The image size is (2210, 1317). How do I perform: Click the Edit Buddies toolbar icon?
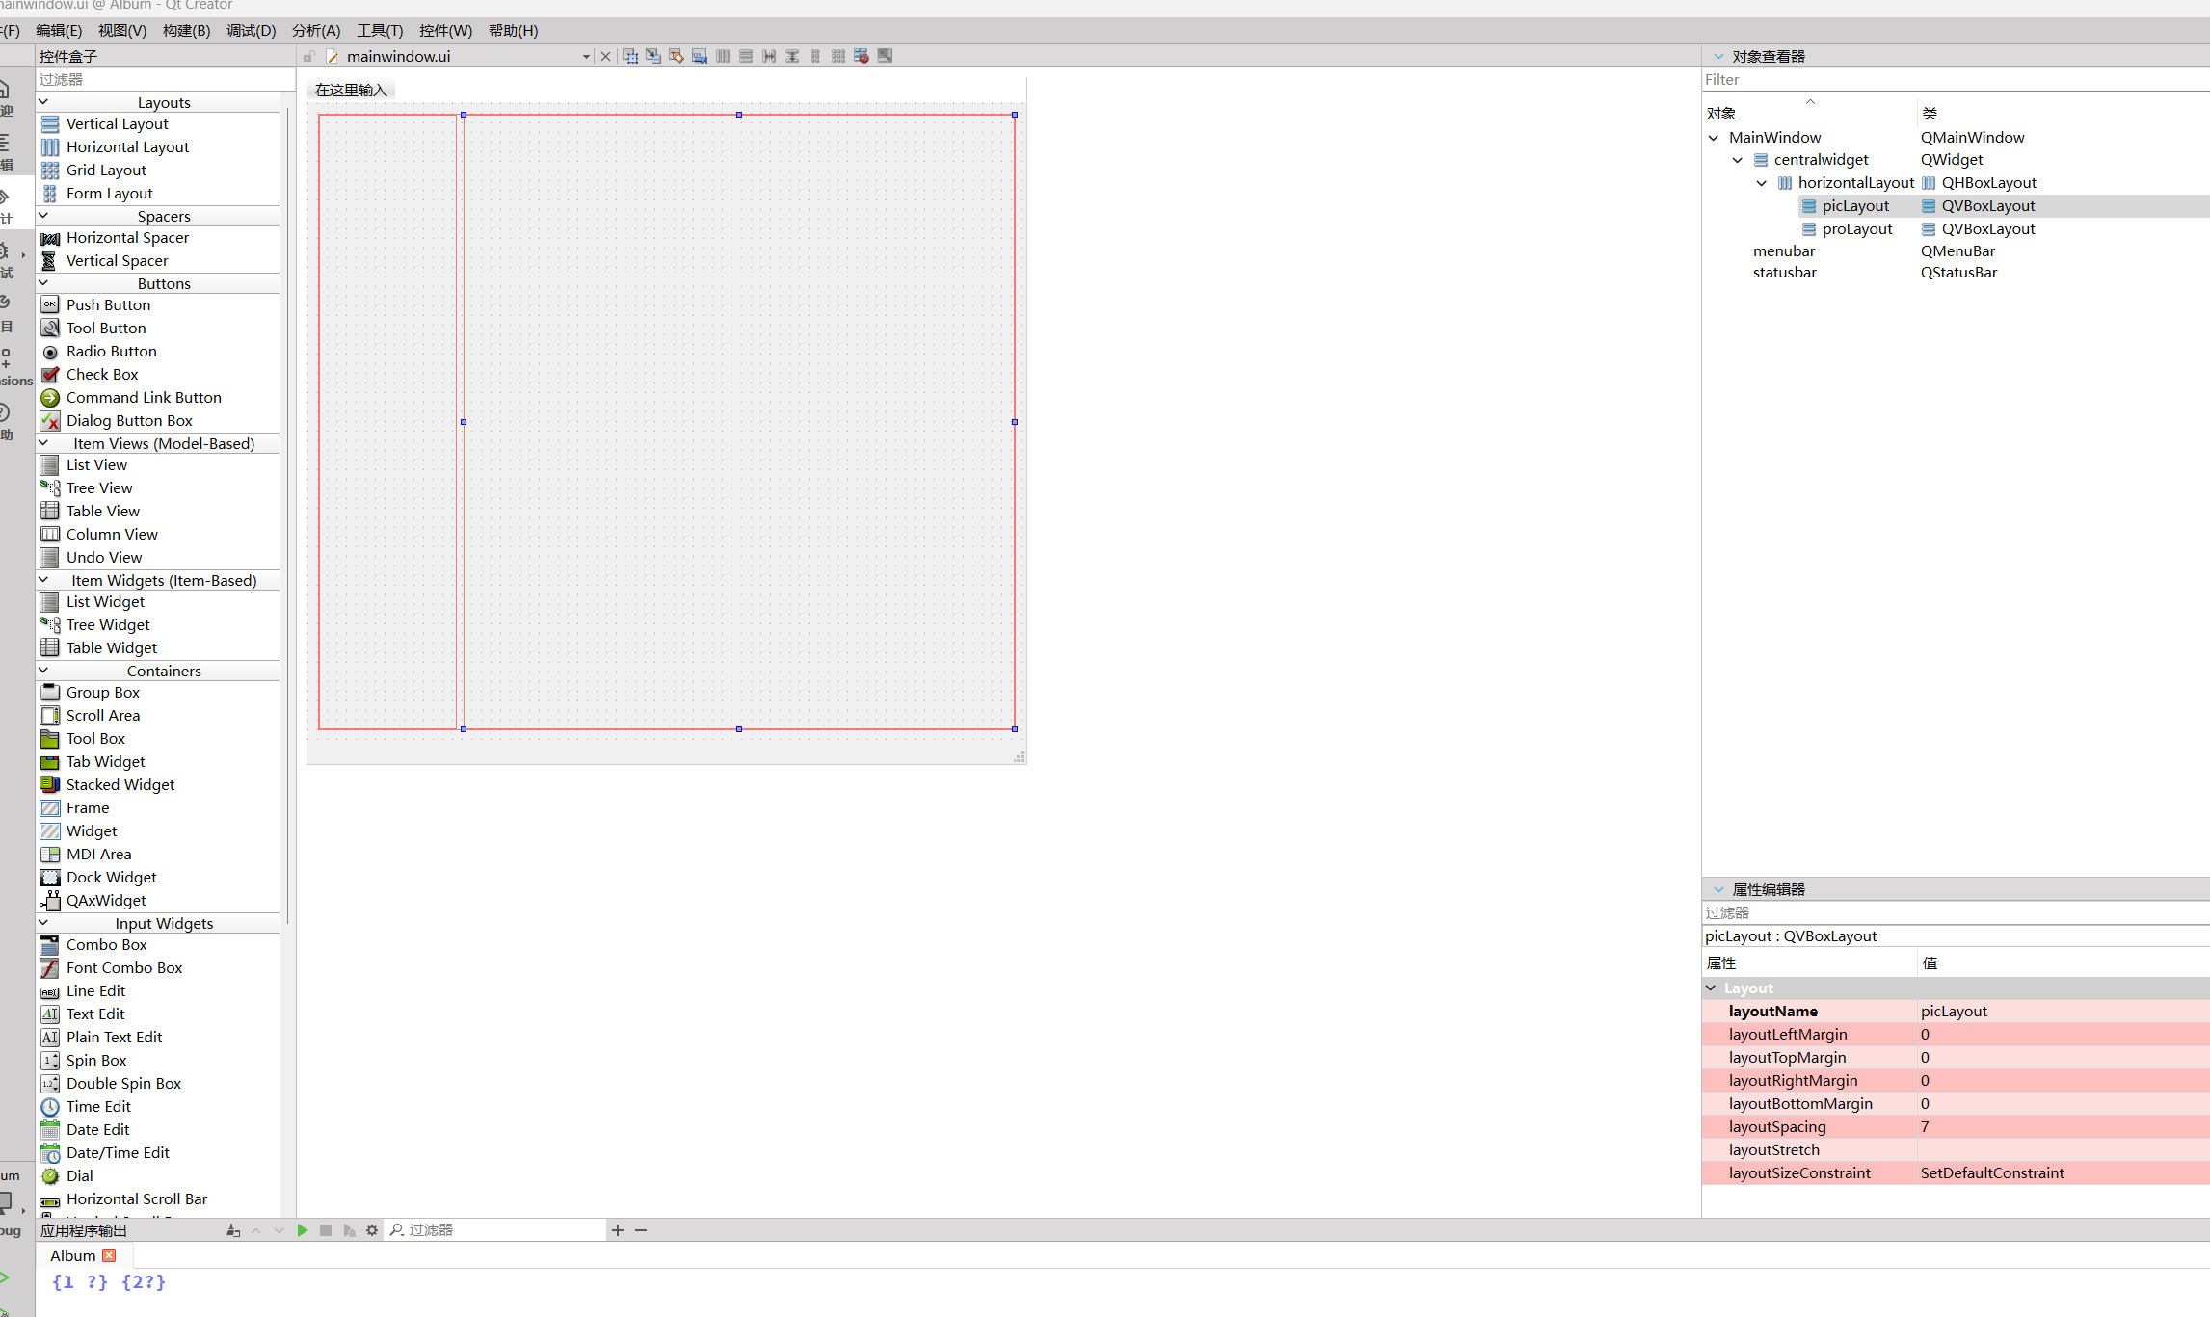click(677, 56)
